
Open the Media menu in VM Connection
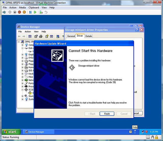pyautogui.click(x=22, y=8)
